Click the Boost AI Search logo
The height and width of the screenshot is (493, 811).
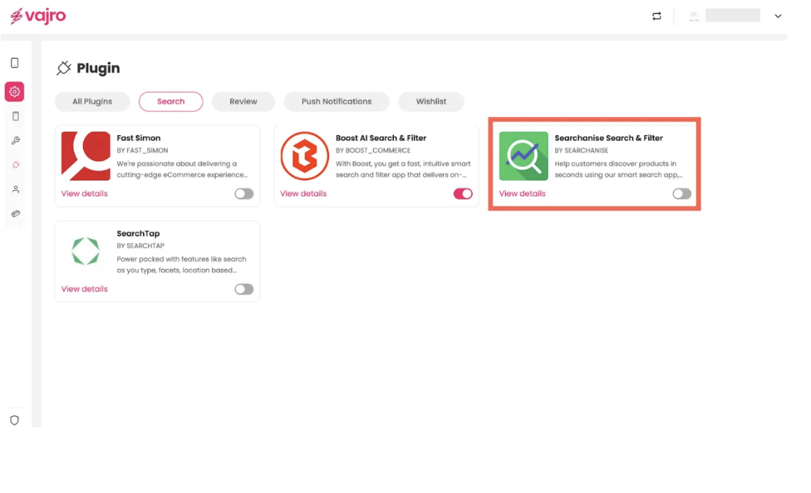click(x=304, y=155)
